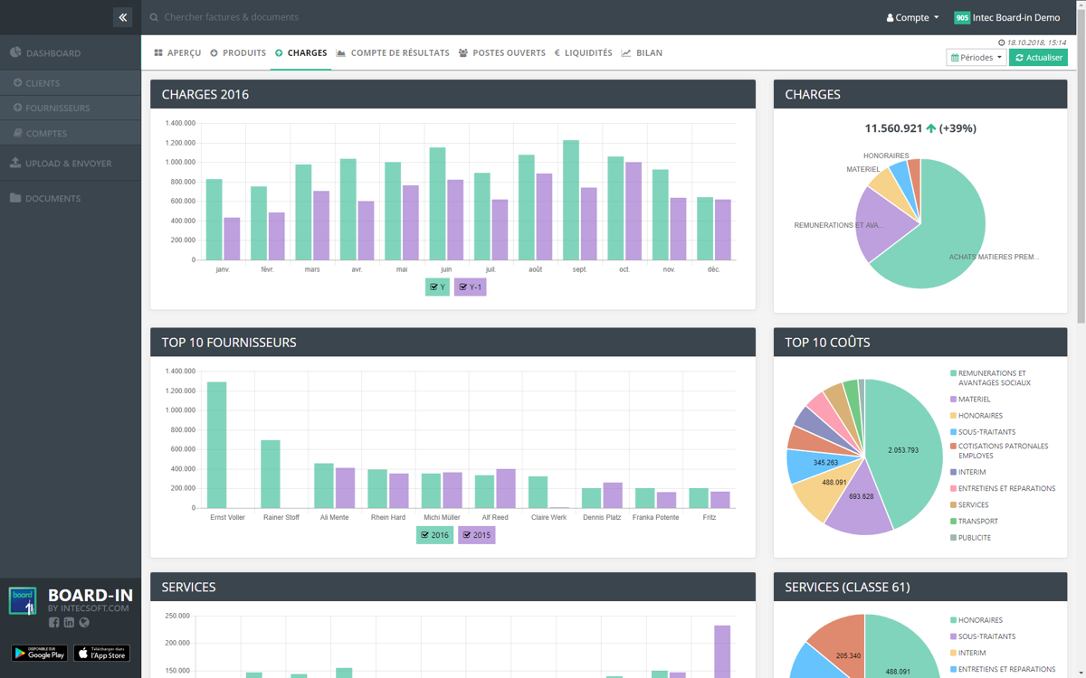Click the Remunerations legend color swatch

point(954,373)
